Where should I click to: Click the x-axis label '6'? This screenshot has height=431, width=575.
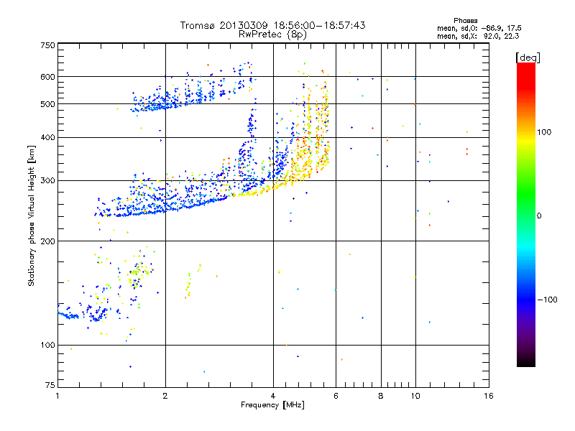pos(336,396)
